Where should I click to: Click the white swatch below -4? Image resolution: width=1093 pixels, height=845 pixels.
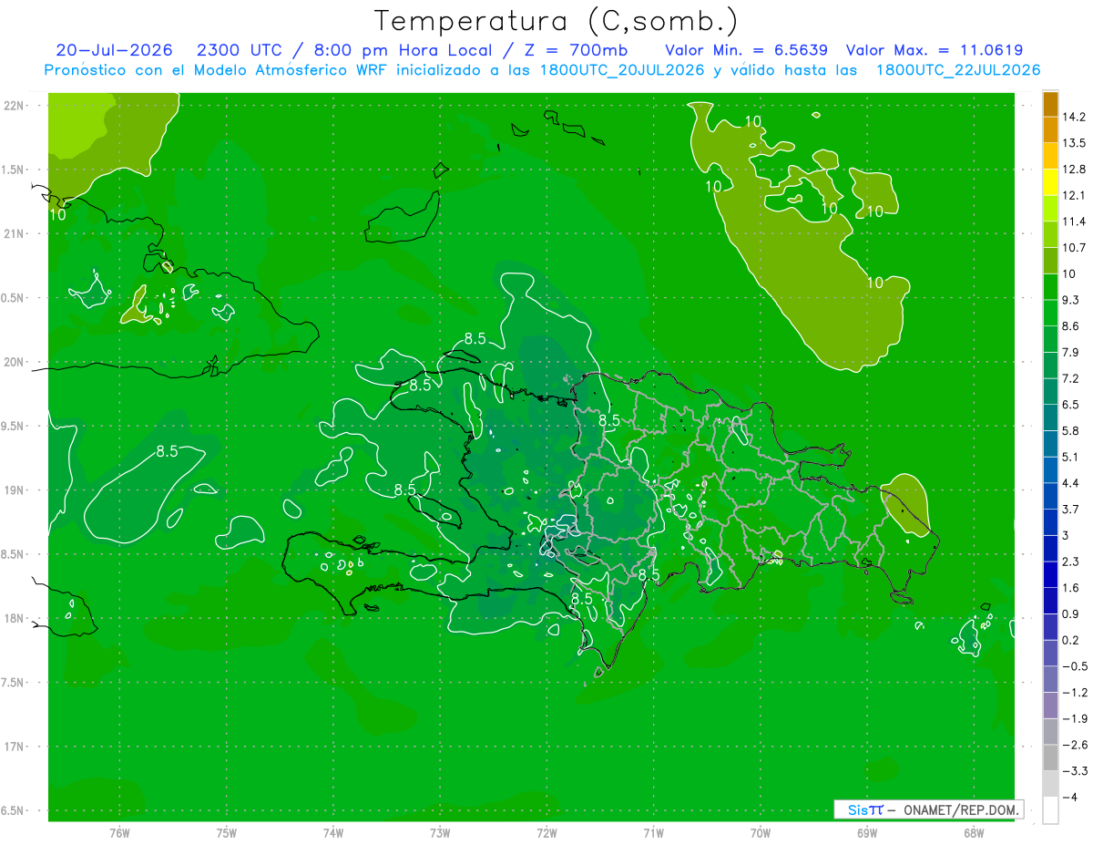[1050, 810]
